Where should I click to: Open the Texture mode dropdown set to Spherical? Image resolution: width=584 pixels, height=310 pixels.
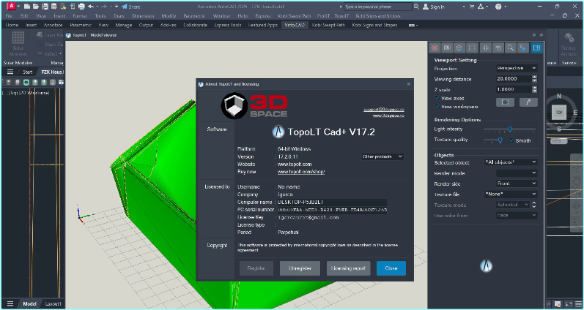513,205
